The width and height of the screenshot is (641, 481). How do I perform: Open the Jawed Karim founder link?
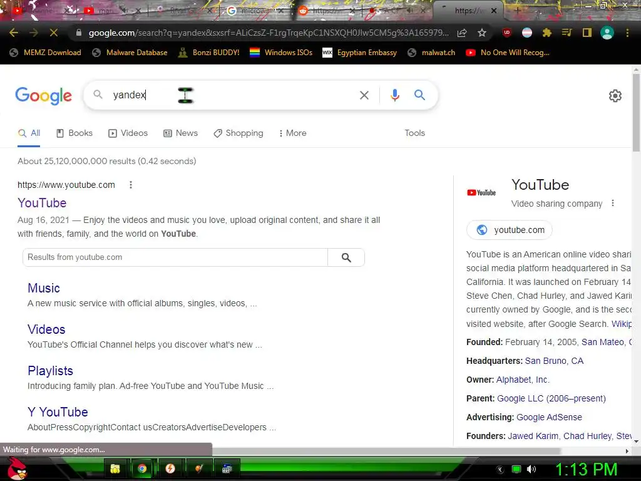pyautogui.click(x=533, y=436)
